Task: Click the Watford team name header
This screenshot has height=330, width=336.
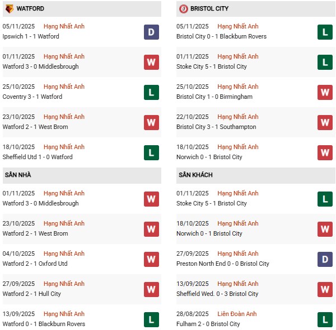Action: tap(30, 9)
